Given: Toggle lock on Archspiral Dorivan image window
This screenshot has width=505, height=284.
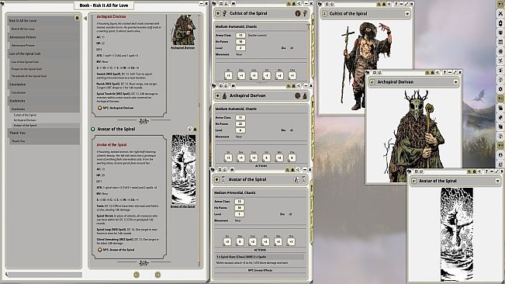Looking at the screenshot, I should tap(432, 72).
